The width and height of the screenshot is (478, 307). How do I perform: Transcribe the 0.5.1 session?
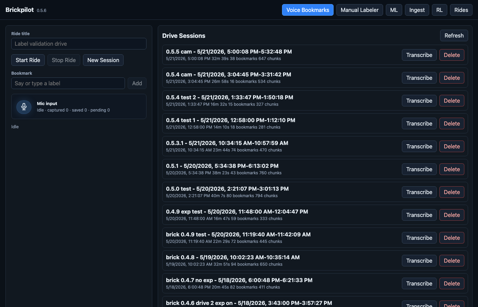(419, 169)
